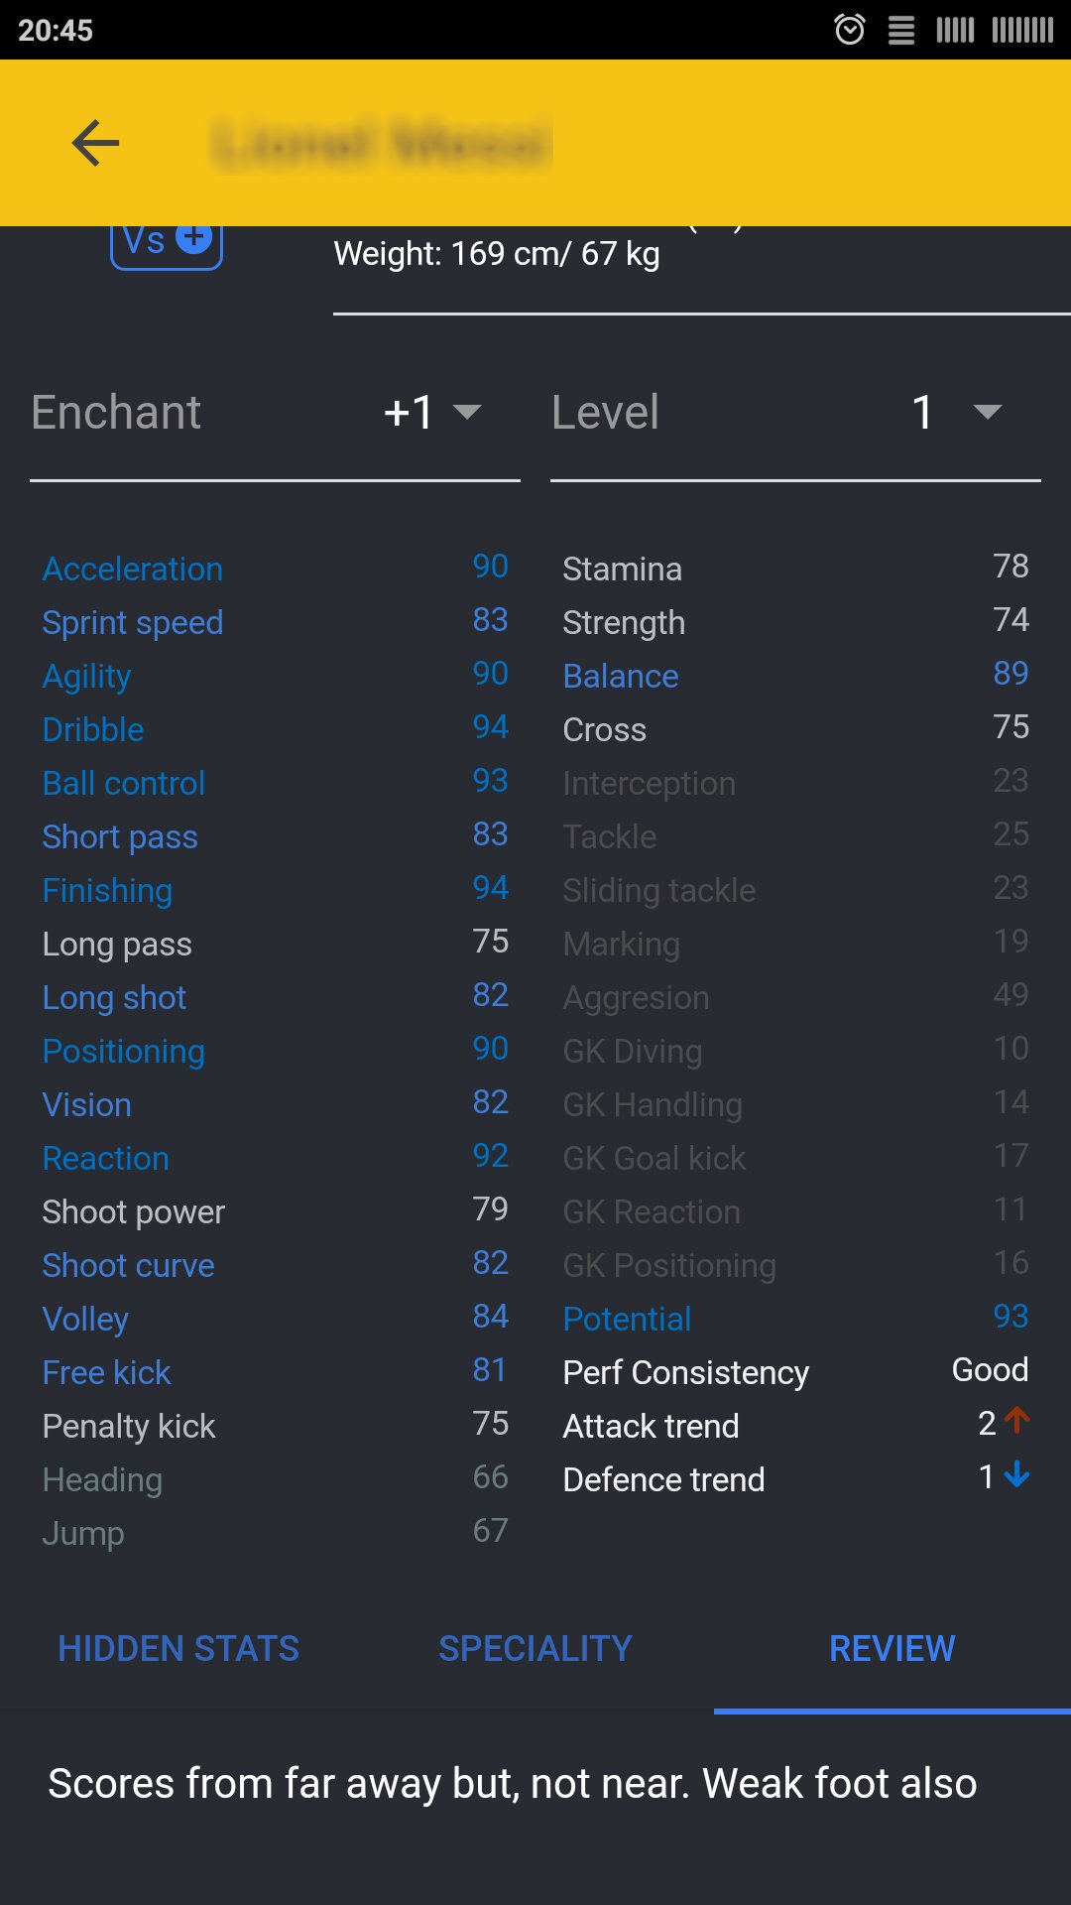1071x1905 pixels.
Task: Open the Enchant +1 dropdown
Action: pyautogui.click(x=432, y=412)
